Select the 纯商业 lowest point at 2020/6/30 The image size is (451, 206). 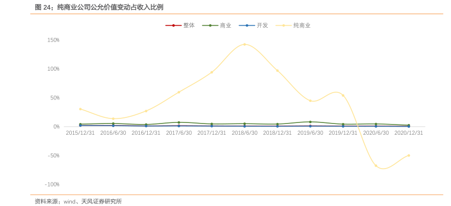click(x=376, y=166)
